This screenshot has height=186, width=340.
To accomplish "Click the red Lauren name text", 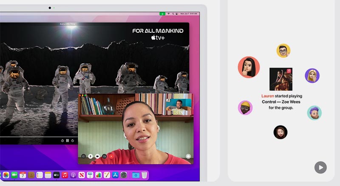I will coord(268,96).
